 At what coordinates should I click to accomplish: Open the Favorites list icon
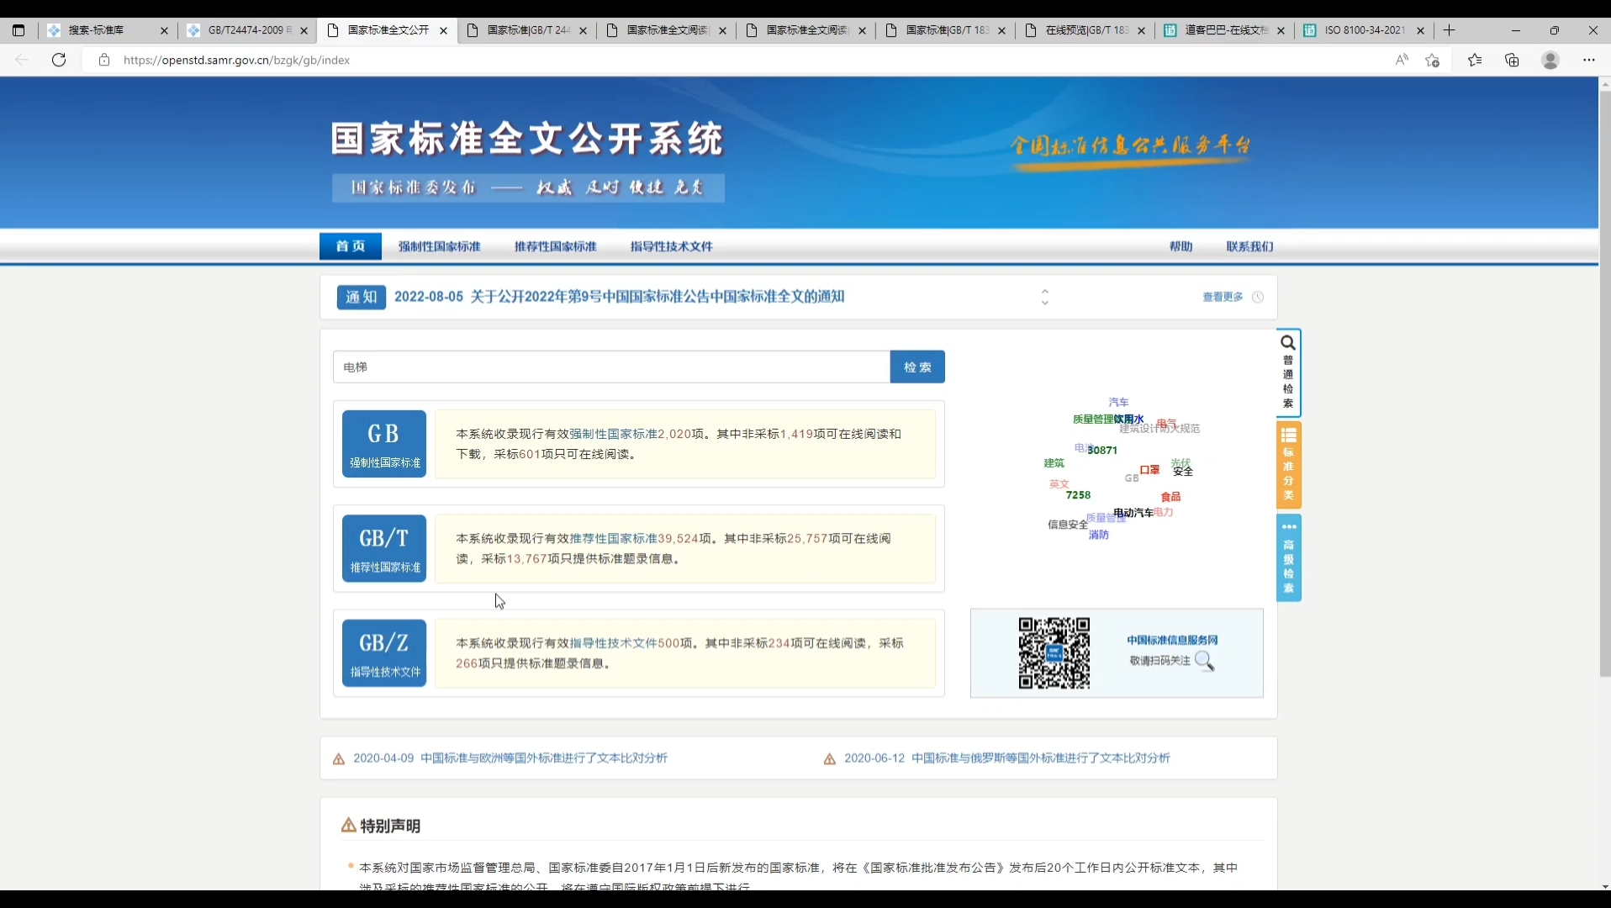point(1475,60)
